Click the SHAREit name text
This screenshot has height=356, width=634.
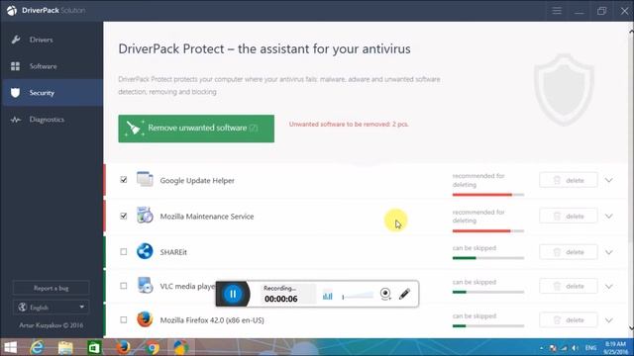pos(173,252)
